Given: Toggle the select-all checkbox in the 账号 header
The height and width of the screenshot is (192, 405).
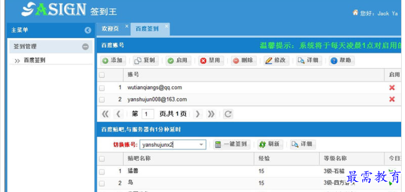Looking at the screenshot, I should pos(102,75).
